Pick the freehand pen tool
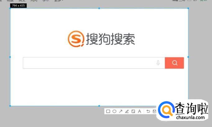This screenshot has height=127, width=212. click(x=127, y=111)
